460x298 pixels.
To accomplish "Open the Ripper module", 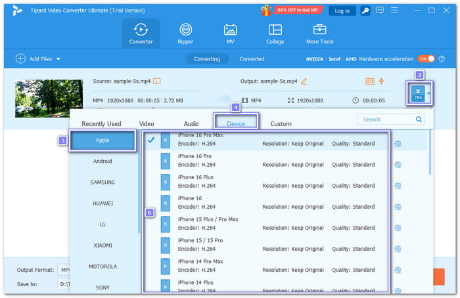I will point(185,33).
